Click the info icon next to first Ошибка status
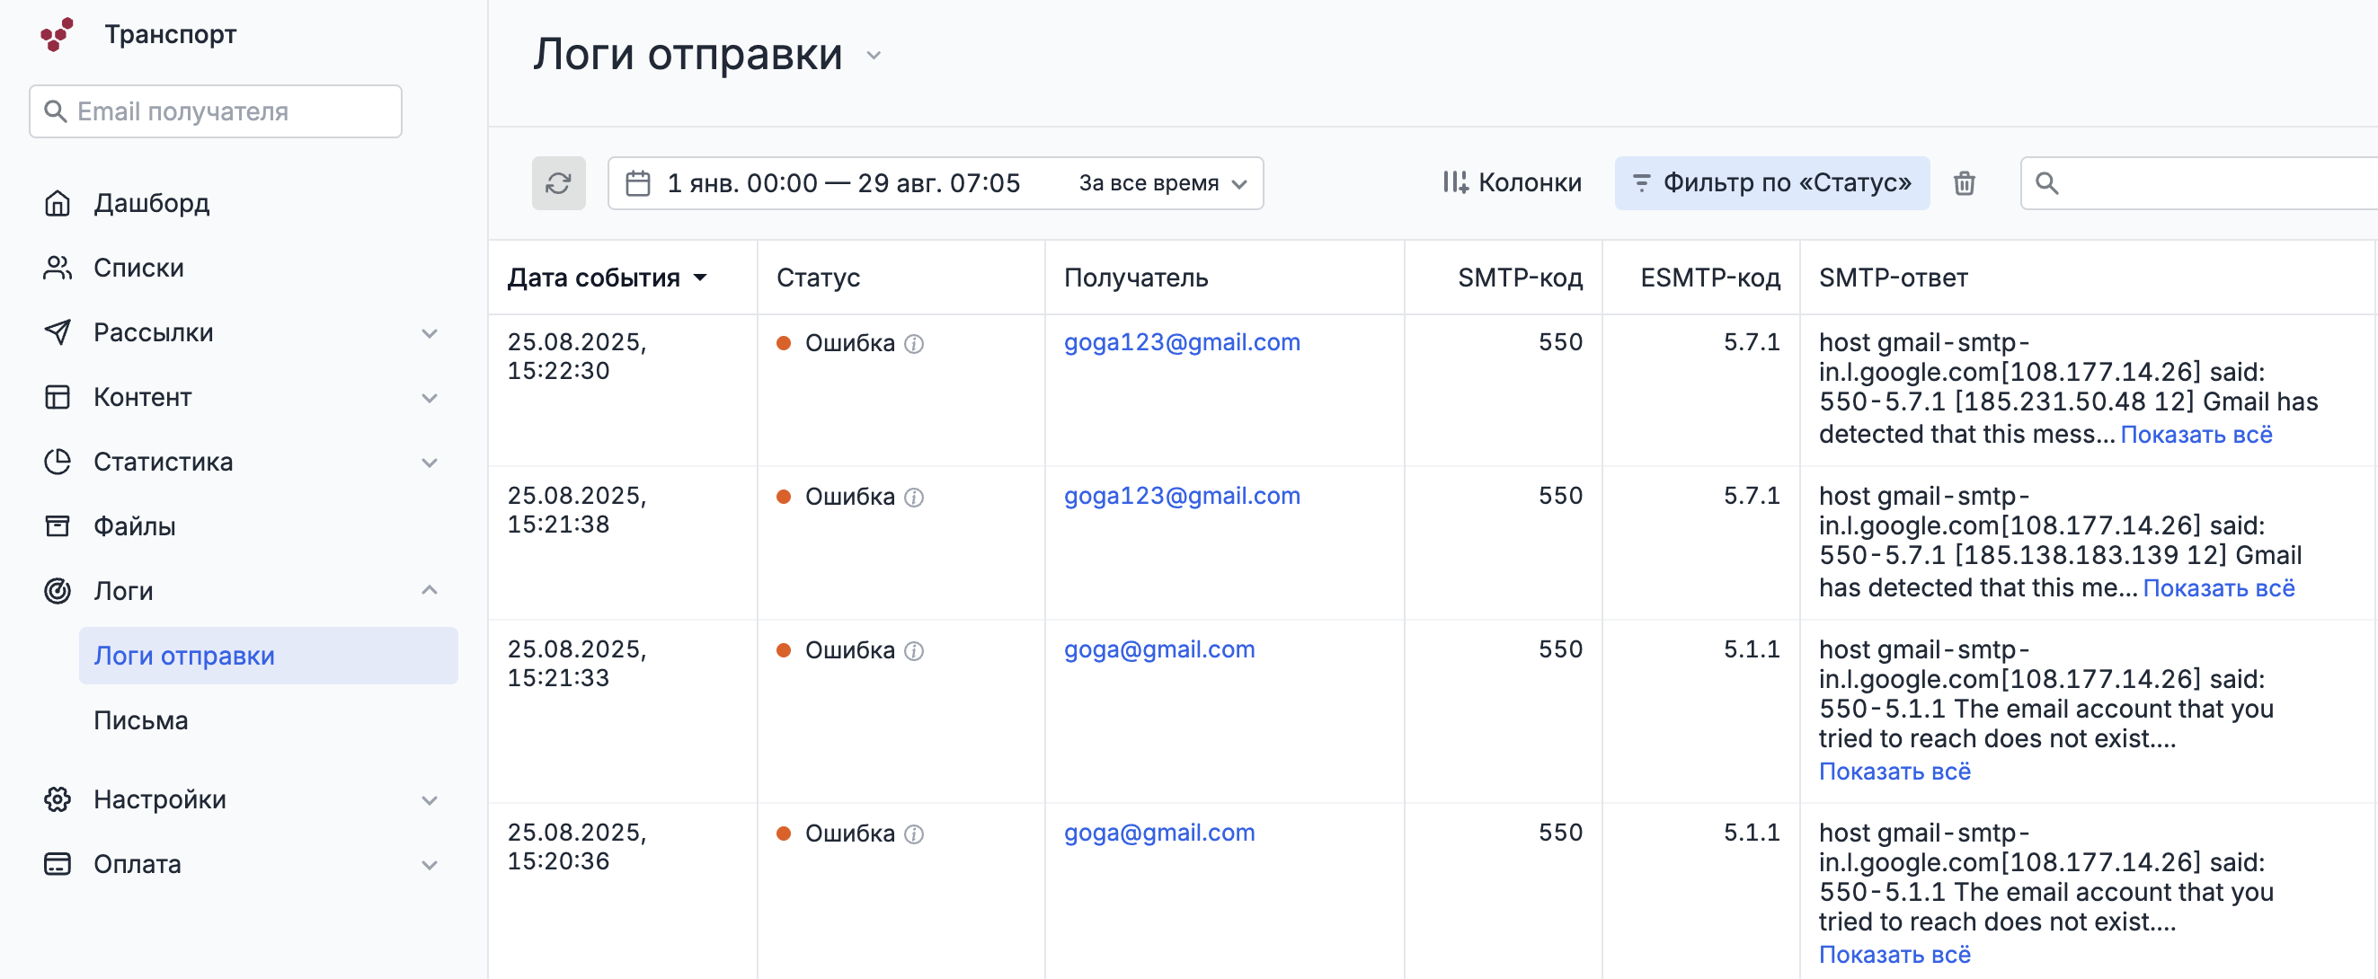 (x=914, y=343)
